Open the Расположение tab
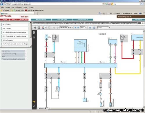 [41, 19]
